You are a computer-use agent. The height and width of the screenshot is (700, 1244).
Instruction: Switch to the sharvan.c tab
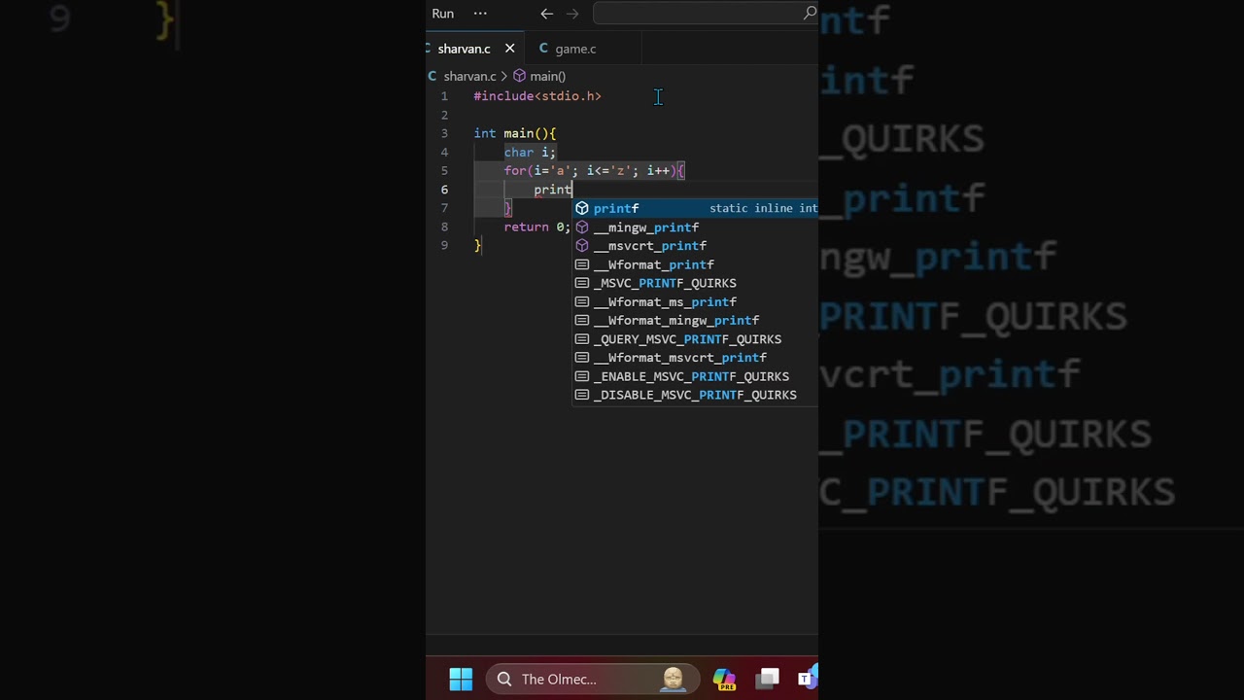[464, 49]
